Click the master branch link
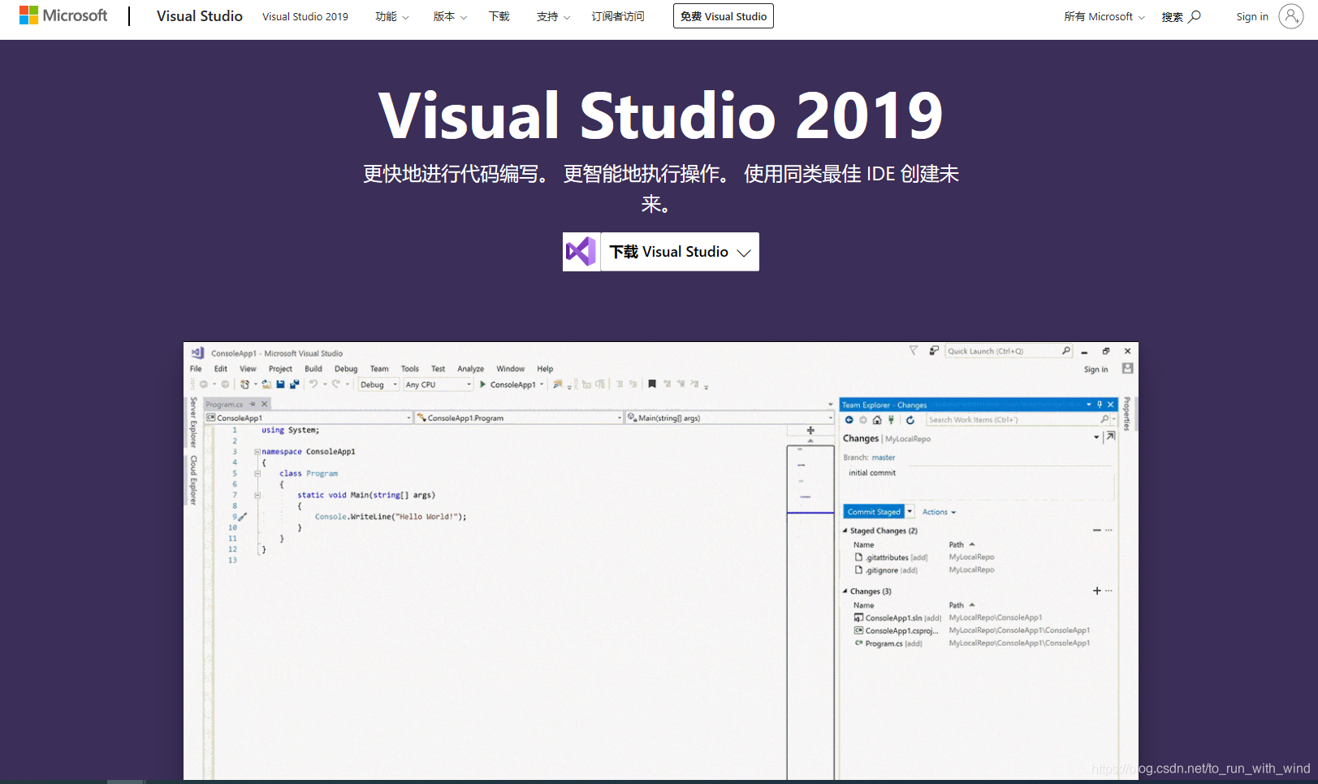Viewport: 1318px width, 784px height. click(x=884, y=457)
